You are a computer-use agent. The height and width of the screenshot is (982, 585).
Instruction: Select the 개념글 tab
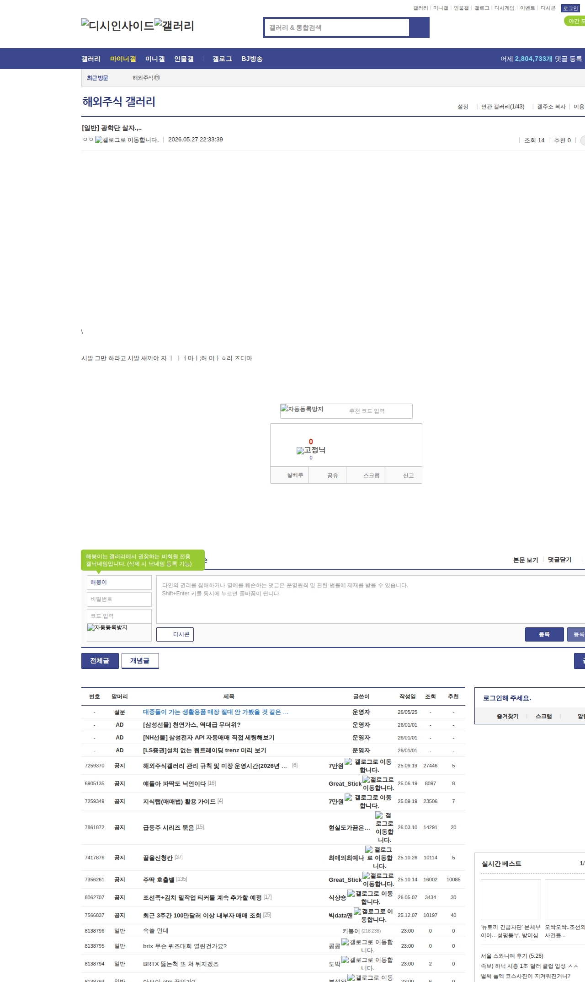click(x=140, y=661)
